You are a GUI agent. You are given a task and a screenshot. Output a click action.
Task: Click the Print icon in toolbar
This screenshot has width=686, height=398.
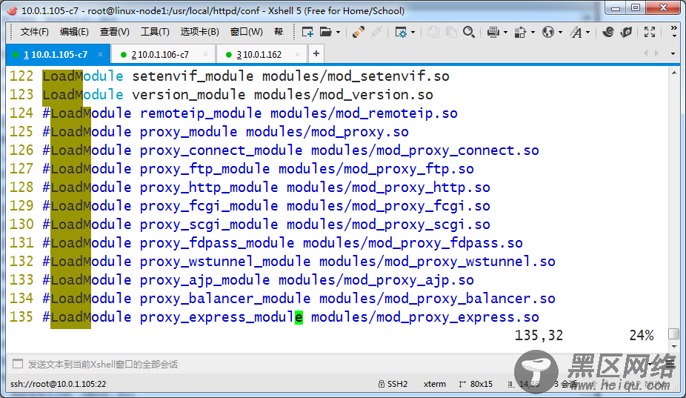(x=493, y=32)
